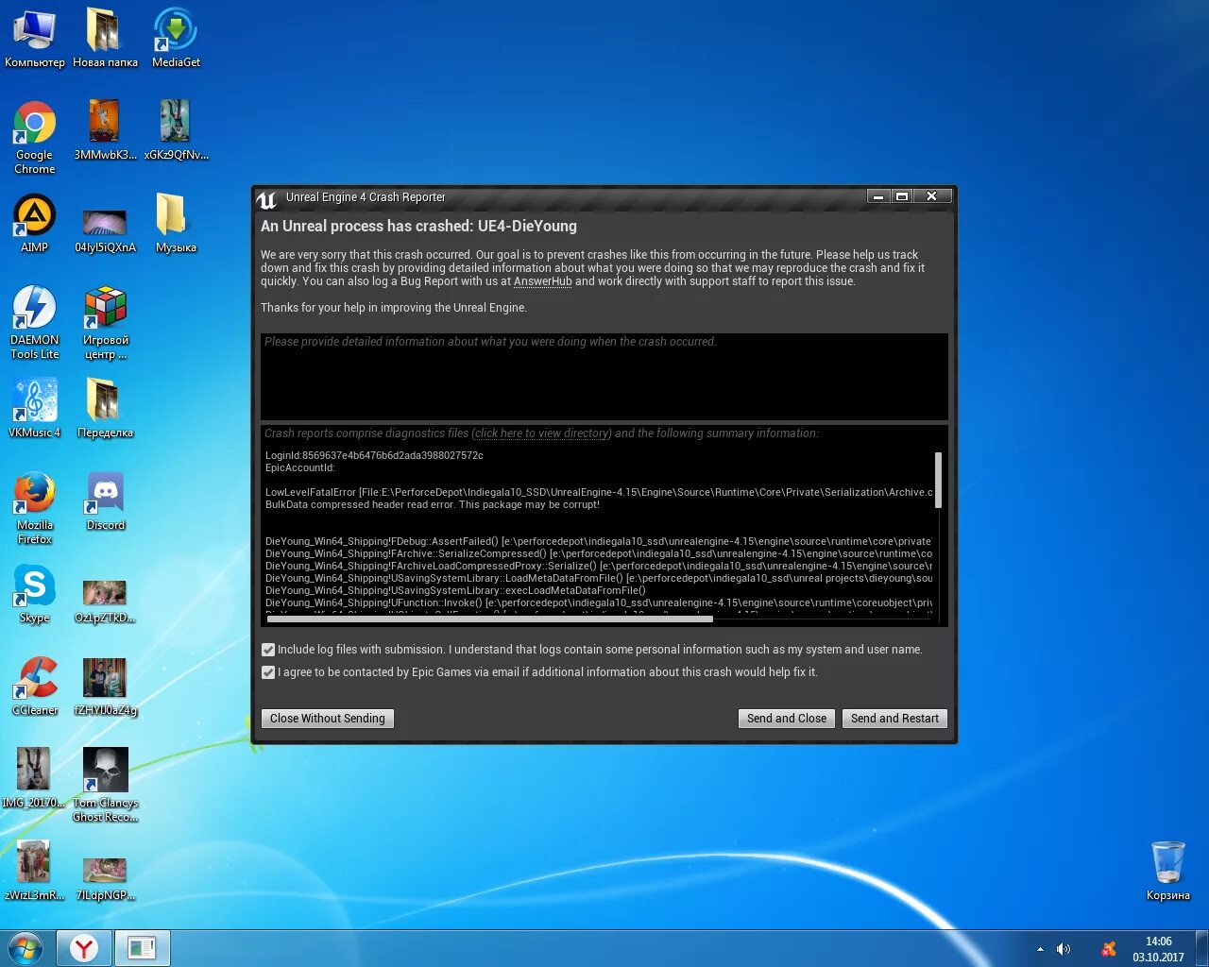1209x967 pixels.
Task: Open the Новая папка folder
Action: [x=105, y=38]
